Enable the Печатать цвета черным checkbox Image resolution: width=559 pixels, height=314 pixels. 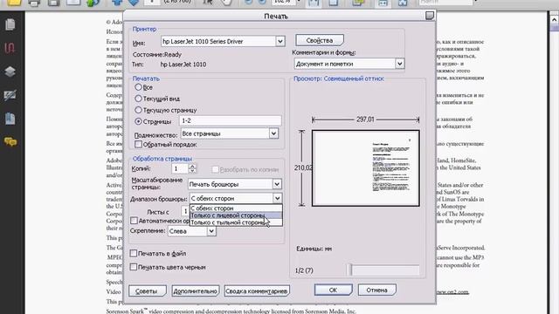tap(134, 267)
